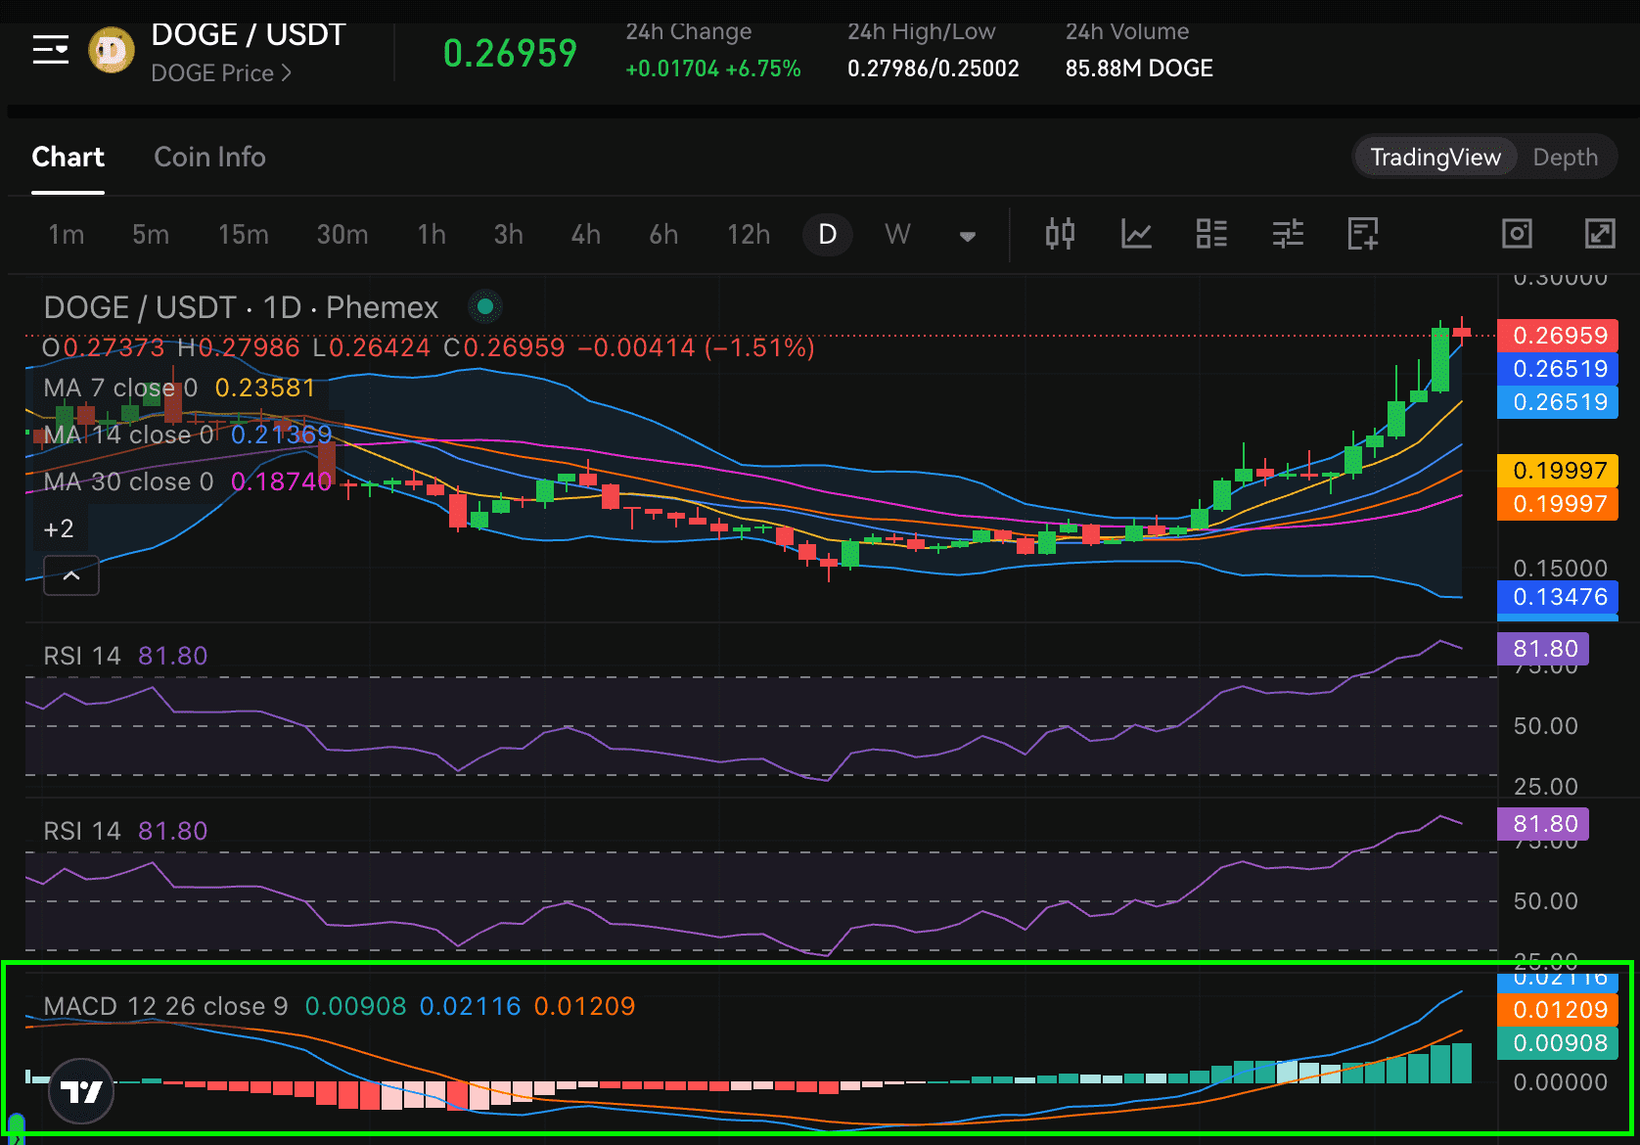Click the green market status dot
Screen dimensions: 1640x1145
[484, 307]
